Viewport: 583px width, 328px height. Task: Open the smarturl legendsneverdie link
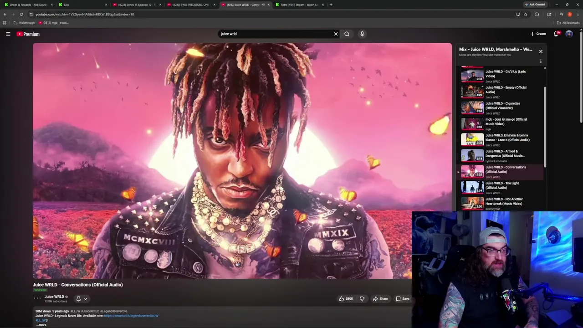pos(131,316)
